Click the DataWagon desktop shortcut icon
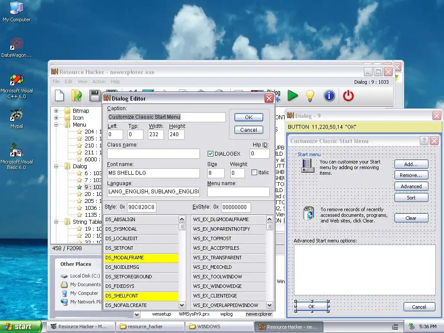Image resolution: width=444 pixels, height=333 pixels. (16, 44)
